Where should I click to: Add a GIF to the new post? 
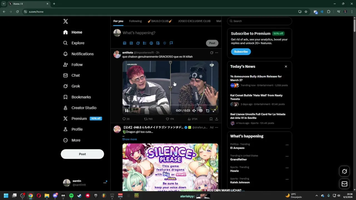pyautogui.click(x=131, y=43)
